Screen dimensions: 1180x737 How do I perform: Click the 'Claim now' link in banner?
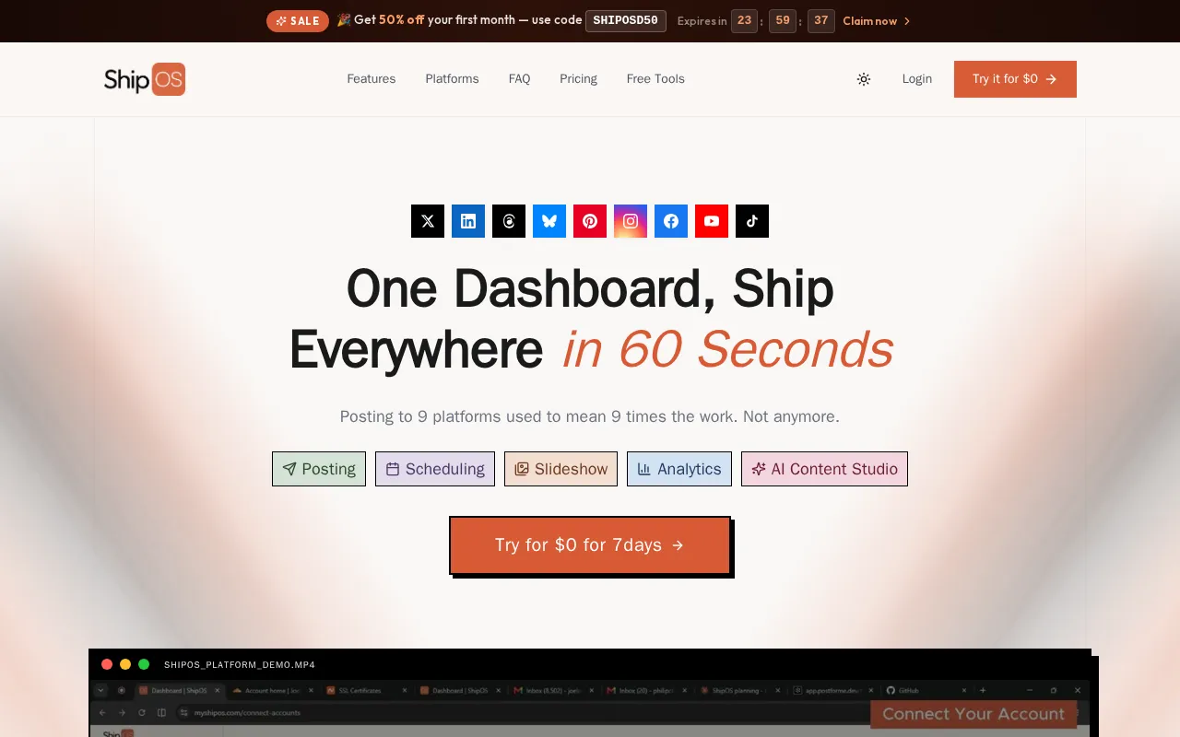pyautogui.click(x=877, y=21)
